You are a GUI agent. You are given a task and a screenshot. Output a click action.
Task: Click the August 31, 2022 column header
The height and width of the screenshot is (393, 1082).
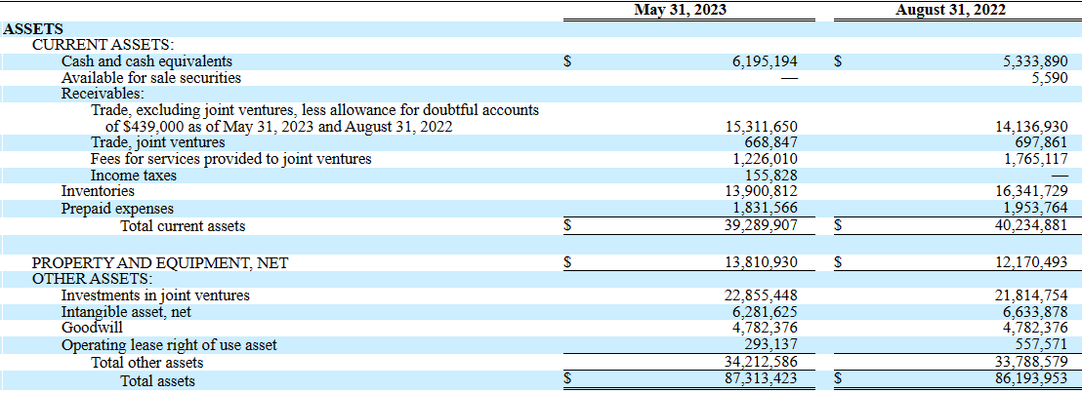point(950,11)
